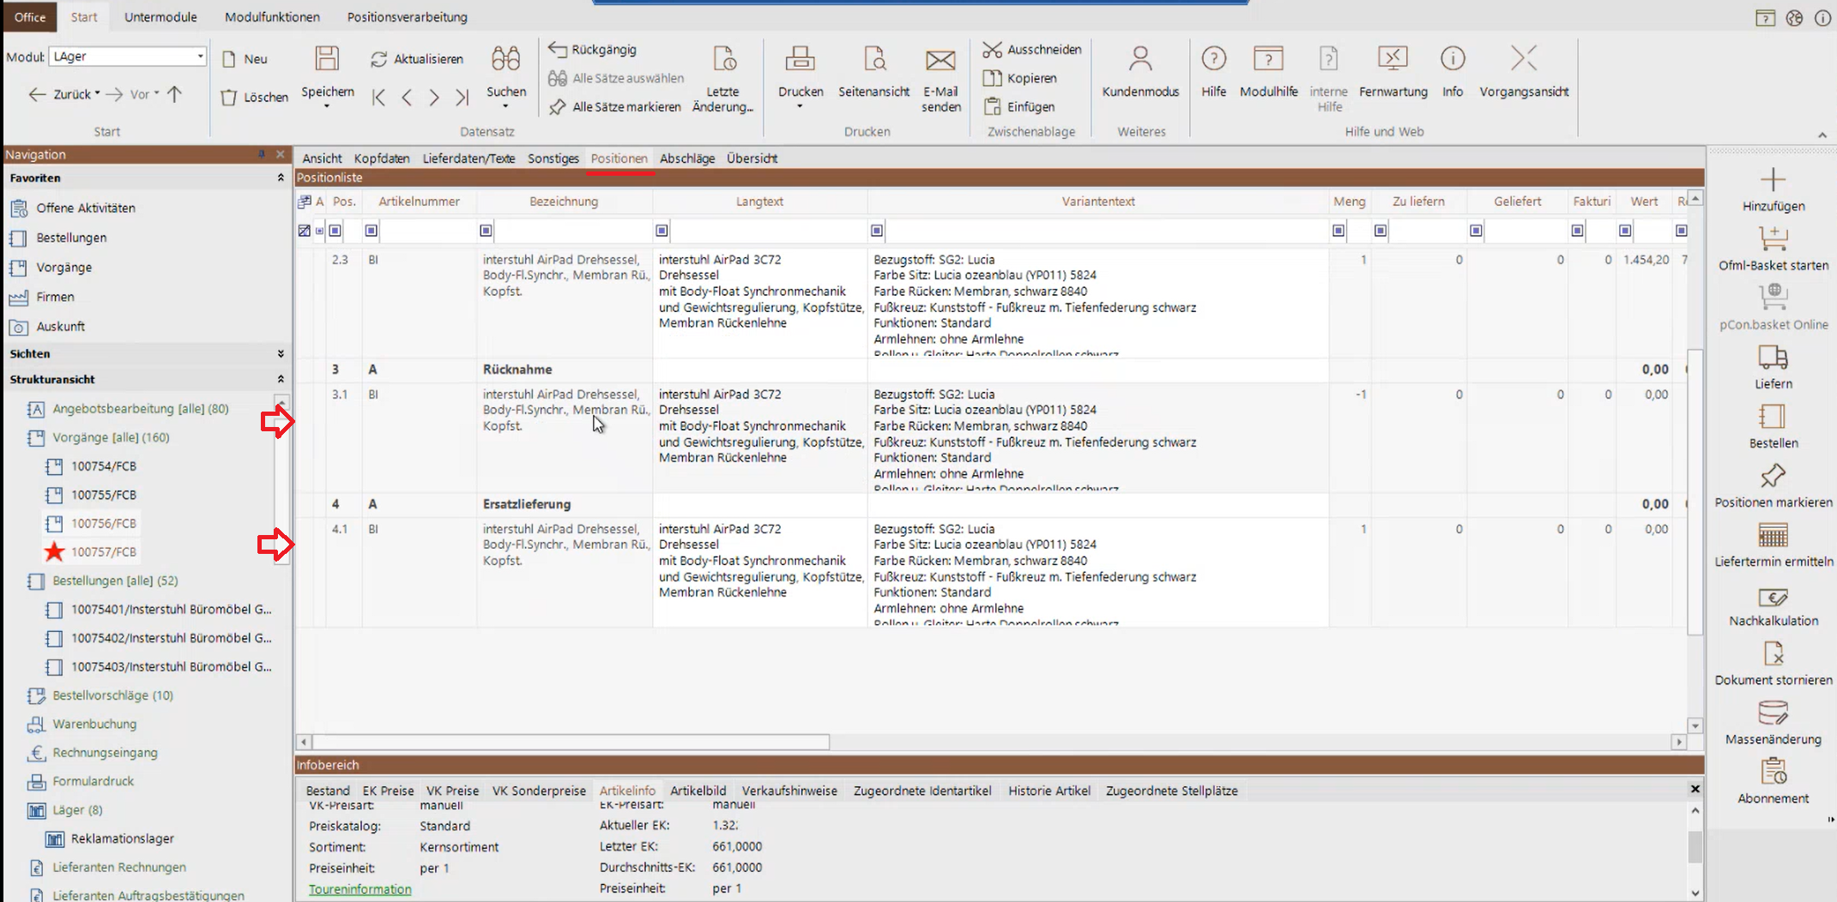
Task: Open Ofml-Basket starten tool
Action: tap(1773, 239)
